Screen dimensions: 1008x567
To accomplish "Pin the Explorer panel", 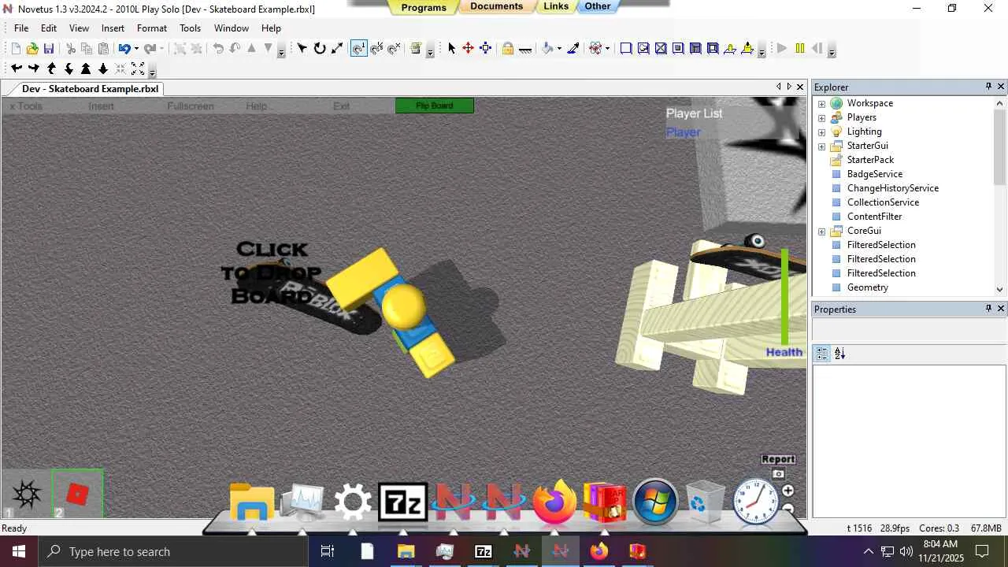I will [x=988, y=87].
